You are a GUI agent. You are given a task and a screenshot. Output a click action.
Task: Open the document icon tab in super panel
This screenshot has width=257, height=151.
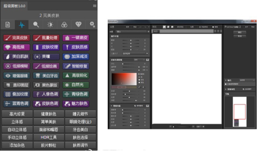coord(7,25)
